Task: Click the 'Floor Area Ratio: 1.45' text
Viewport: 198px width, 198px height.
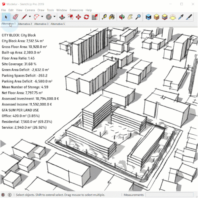Action: 18,58
